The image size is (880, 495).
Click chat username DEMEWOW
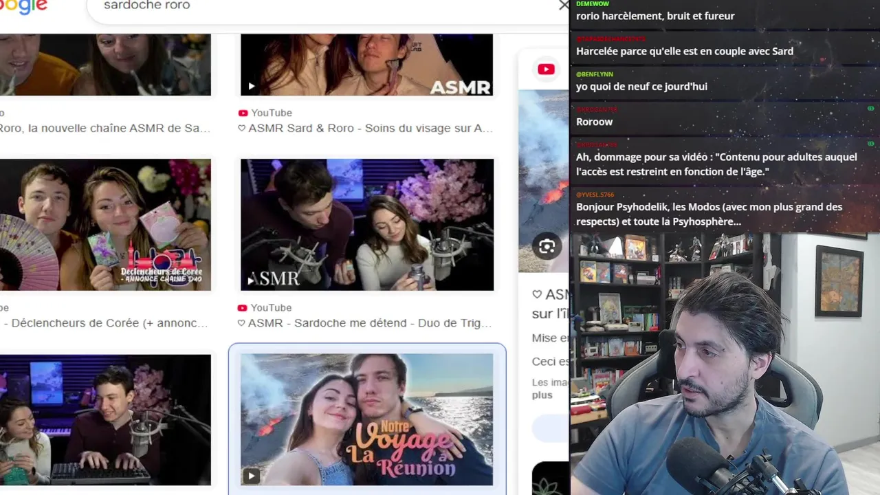pyautogui.click(x=593, y=3)
